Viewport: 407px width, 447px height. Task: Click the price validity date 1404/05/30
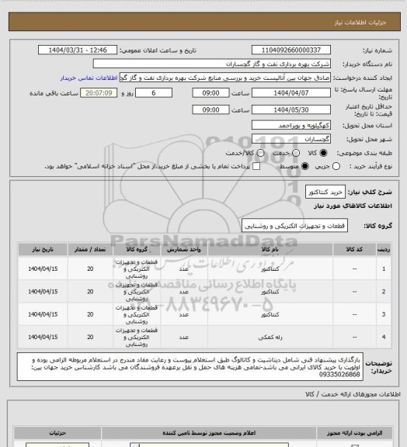click(291, 109)
